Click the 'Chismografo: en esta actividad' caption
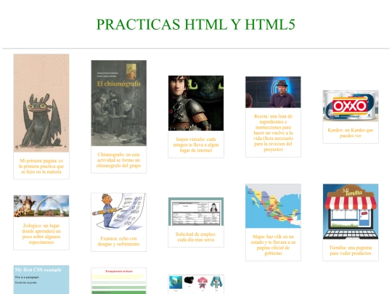This screenshot has width=392, height=294. click(x=119, y=160)
